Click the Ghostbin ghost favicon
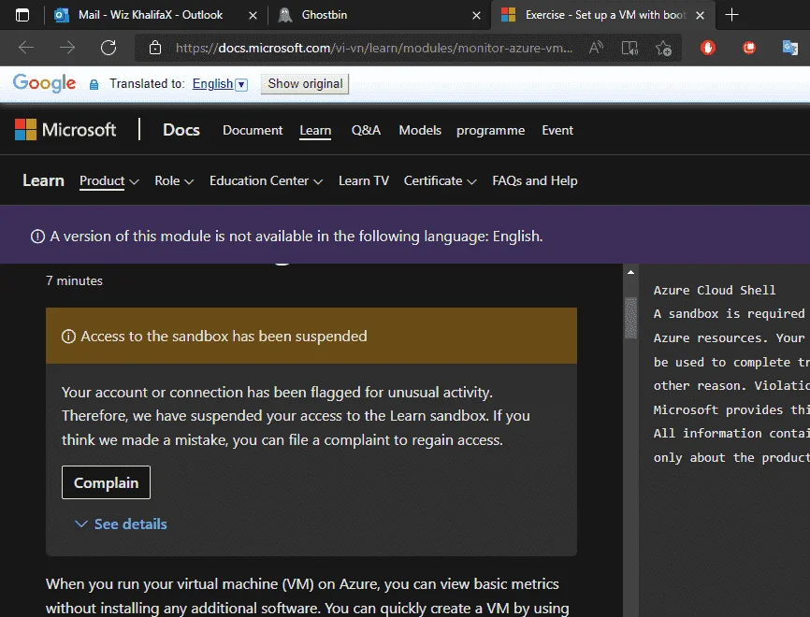The width and height of the screenshot is (810, 617). point(285,15)
